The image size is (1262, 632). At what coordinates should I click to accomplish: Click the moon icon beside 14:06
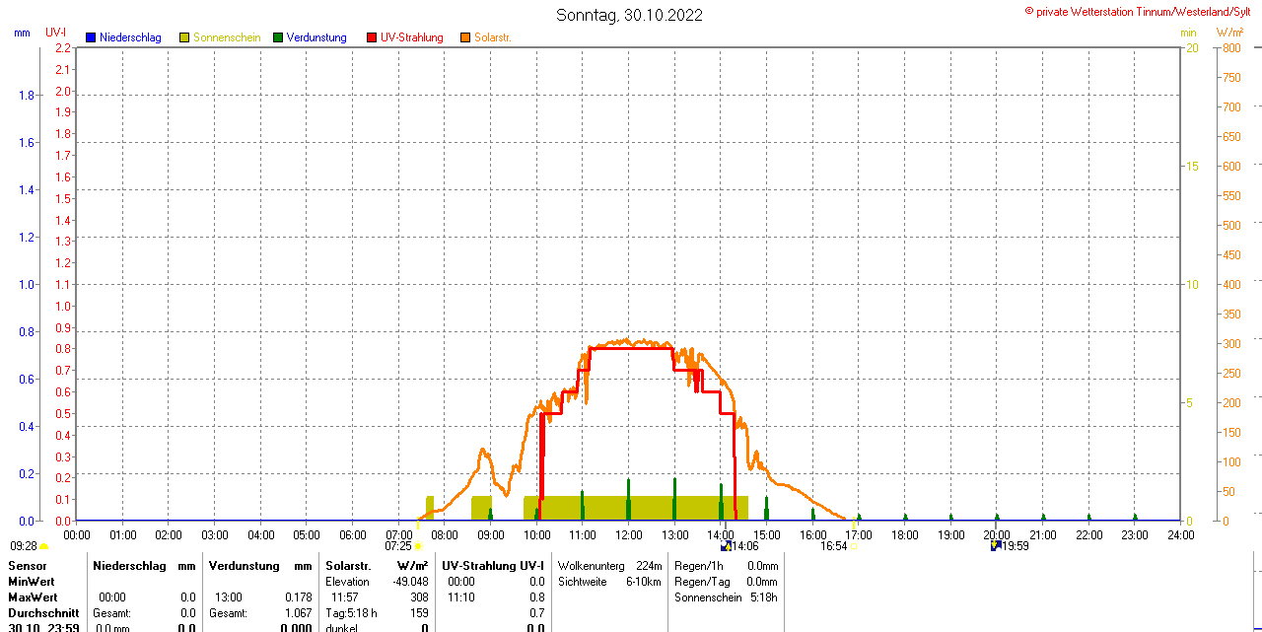[x=727, y=545]
